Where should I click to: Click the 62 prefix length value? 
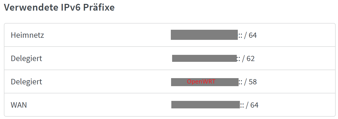pyautogui.click(x=251, y=58)
